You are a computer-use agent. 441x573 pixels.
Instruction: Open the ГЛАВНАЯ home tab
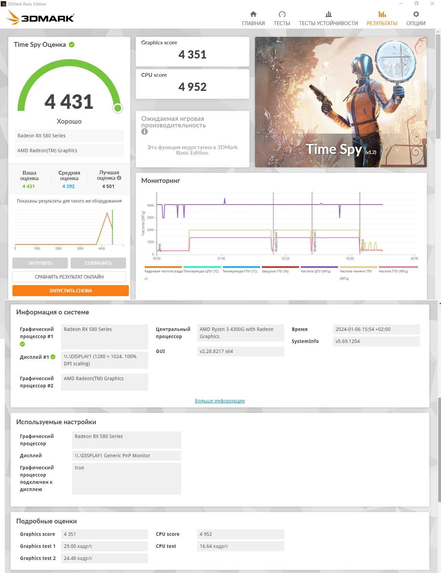(x=253, y=19)
